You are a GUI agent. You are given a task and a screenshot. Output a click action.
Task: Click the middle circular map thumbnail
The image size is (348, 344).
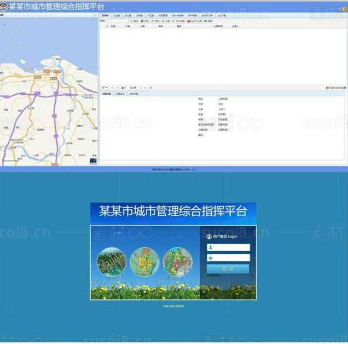tap(144, 262)
